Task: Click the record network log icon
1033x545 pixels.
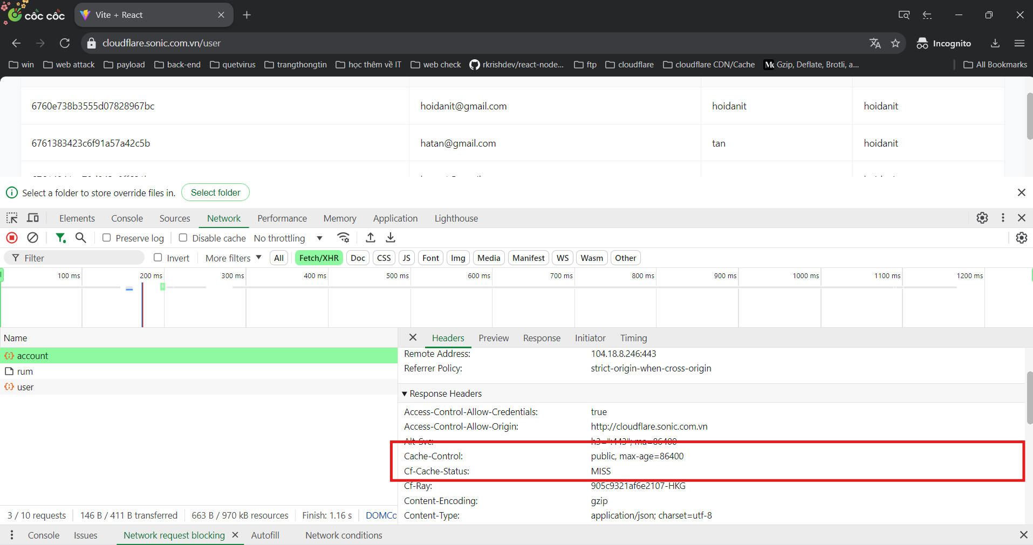Action: point(12,238)
